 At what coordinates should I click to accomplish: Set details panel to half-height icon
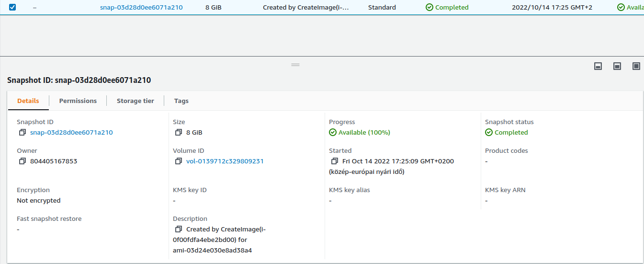pos(617,66)
